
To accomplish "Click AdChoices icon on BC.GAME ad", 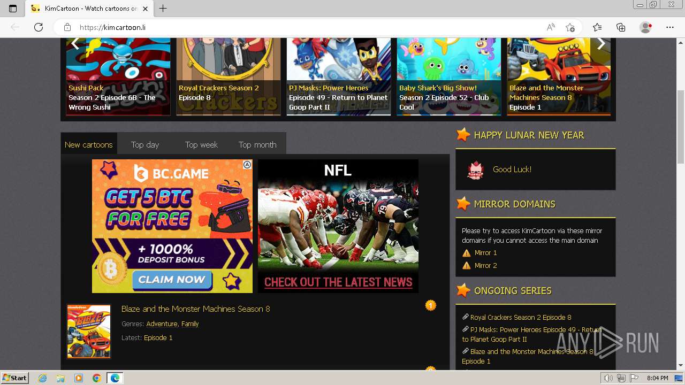I will (x=247, y=165).
